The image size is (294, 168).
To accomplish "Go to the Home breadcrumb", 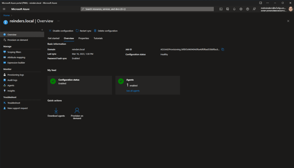I will coord(6,15).
